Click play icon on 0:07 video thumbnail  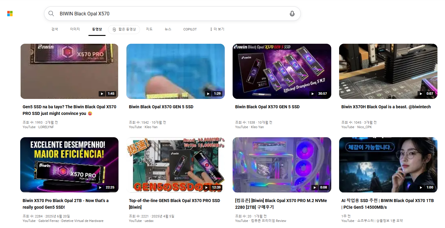[421, 94]
